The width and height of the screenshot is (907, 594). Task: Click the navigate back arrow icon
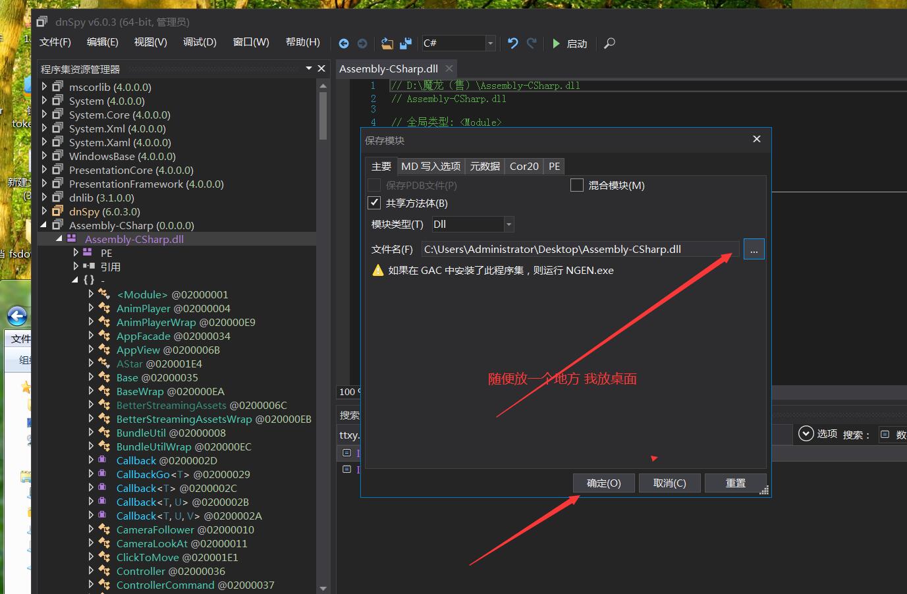tap(344, 43)
